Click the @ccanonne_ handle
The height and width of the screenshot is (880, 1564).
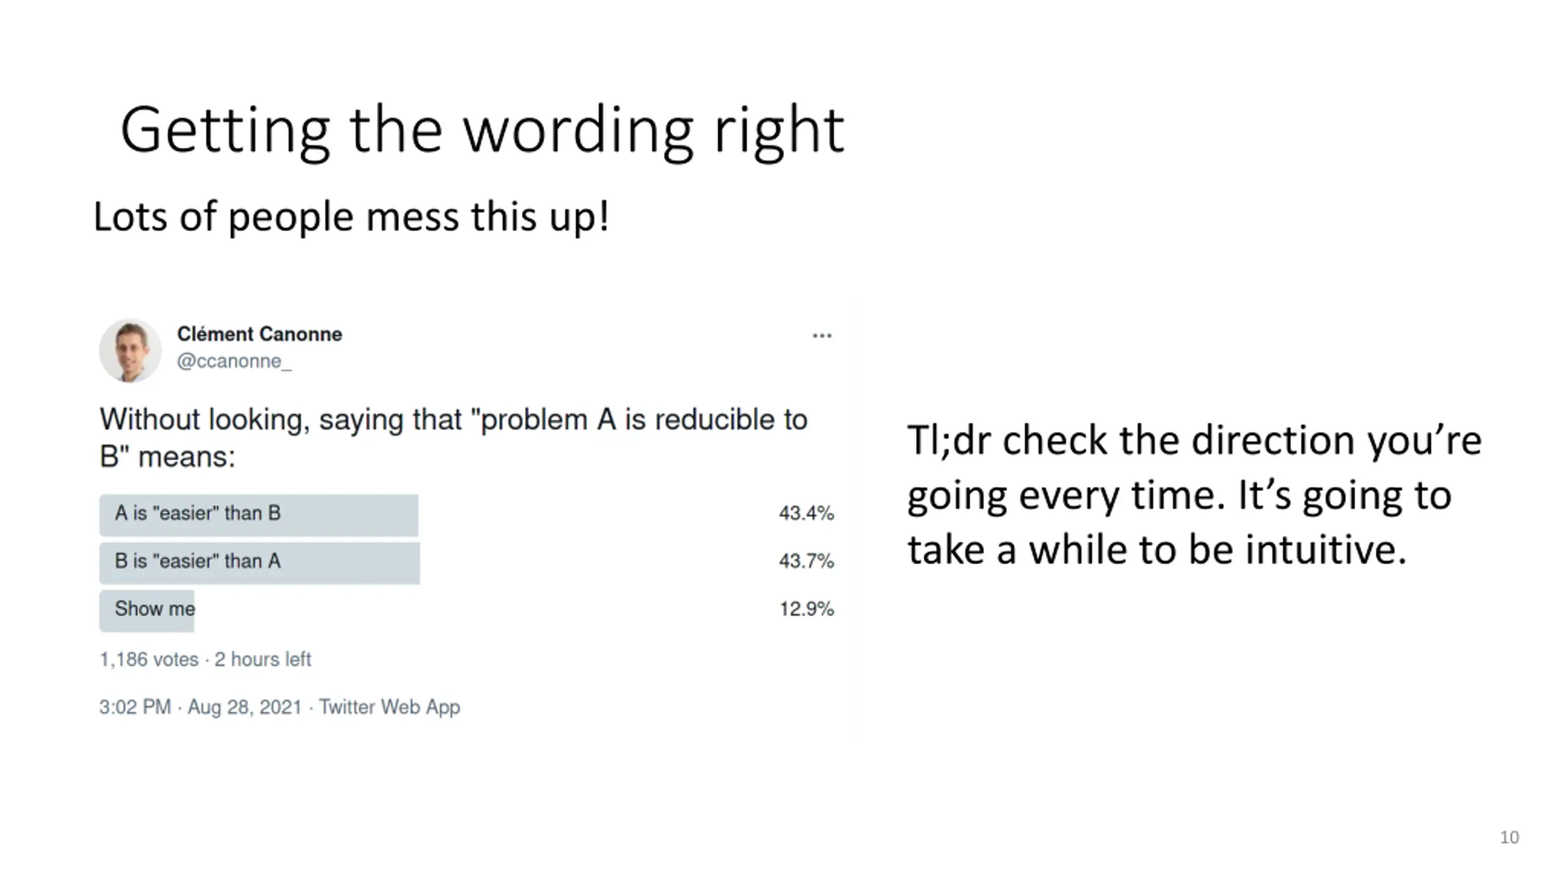pos(234,361)
